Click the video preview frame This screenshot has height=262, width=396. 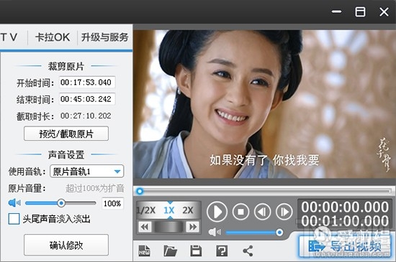(264, 104)
